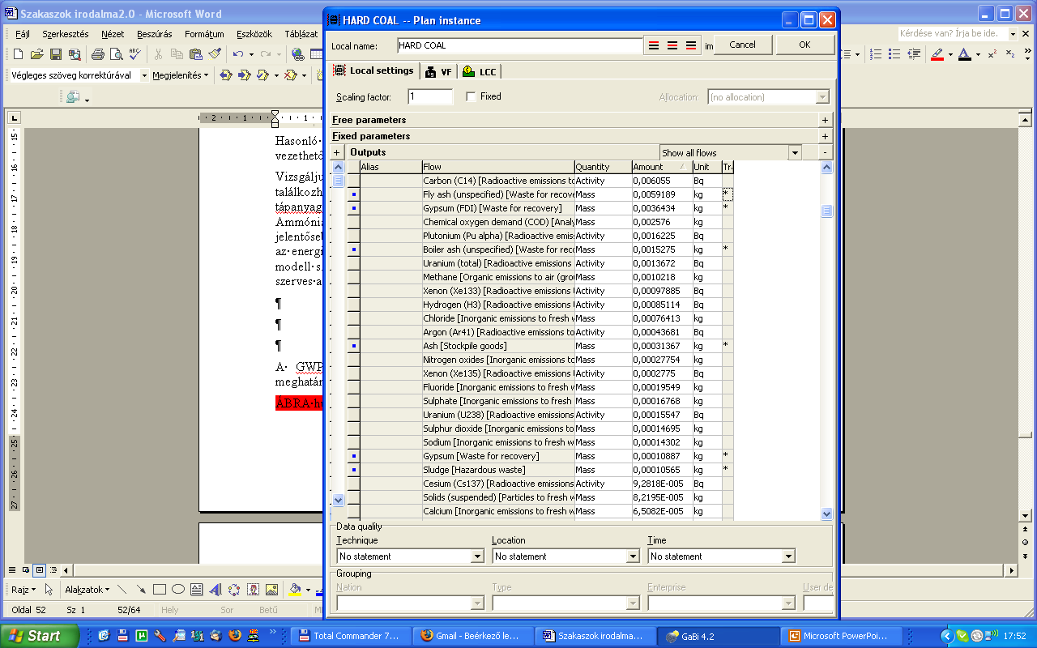Open the Technique data quality dropdown

[477, 556]
